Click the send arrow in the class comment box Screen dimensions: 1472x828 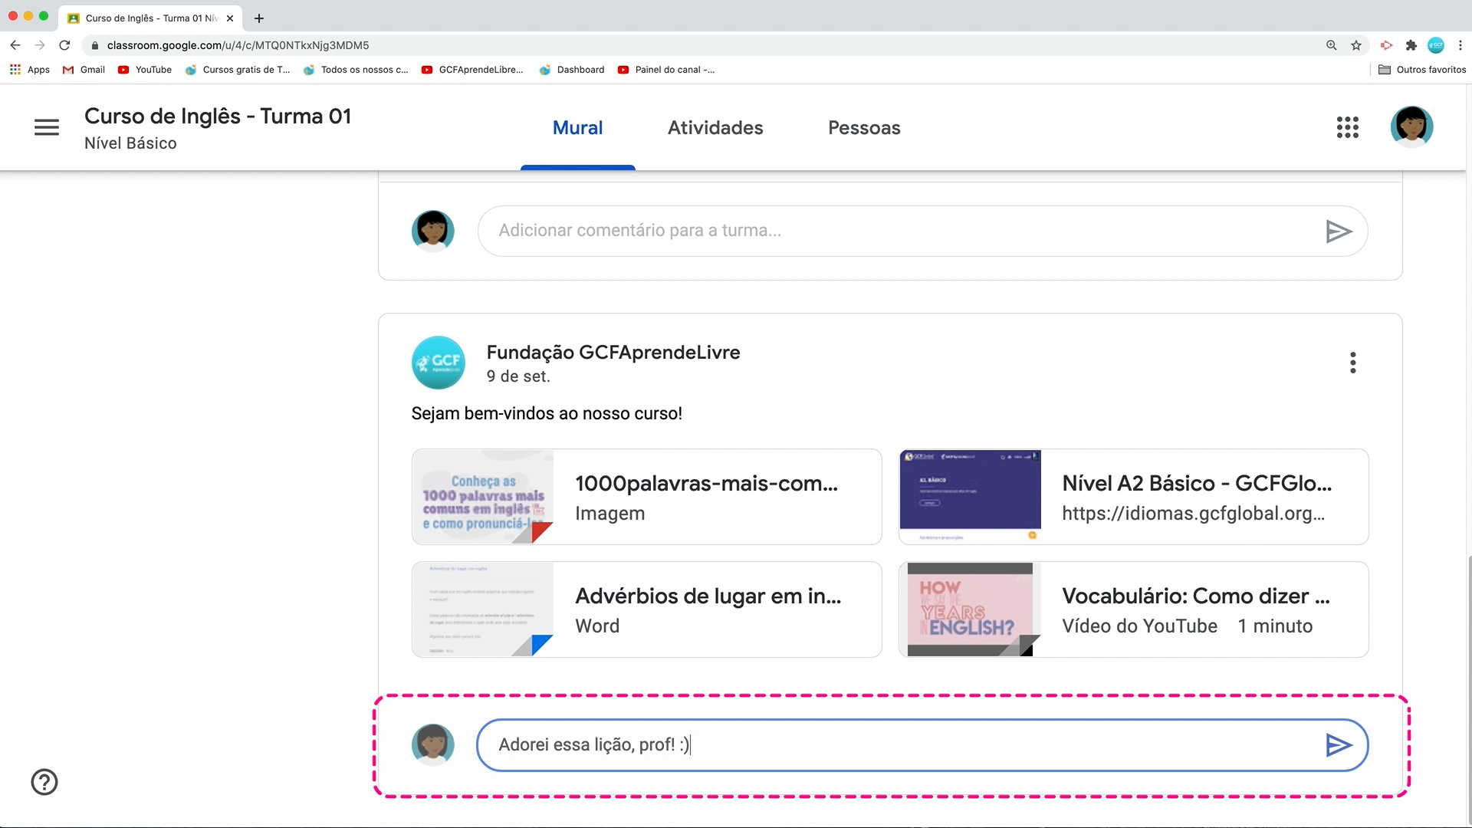click(x=1338, y=231)
